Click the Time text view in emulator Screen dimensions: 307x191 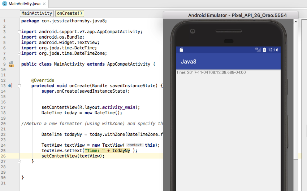click(211, 72)
